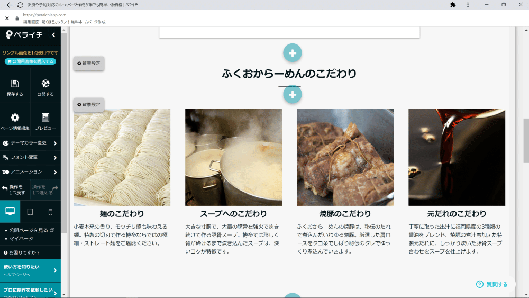Screen dimensions: 529x298
Task: Undo one step (操作を1つ戻す)
Action: [15, 189]
